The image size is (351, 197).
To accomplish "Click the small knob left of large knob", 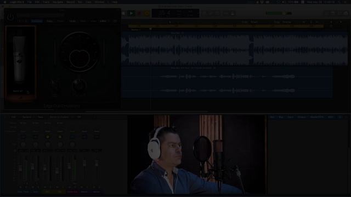I will (54, 85).
